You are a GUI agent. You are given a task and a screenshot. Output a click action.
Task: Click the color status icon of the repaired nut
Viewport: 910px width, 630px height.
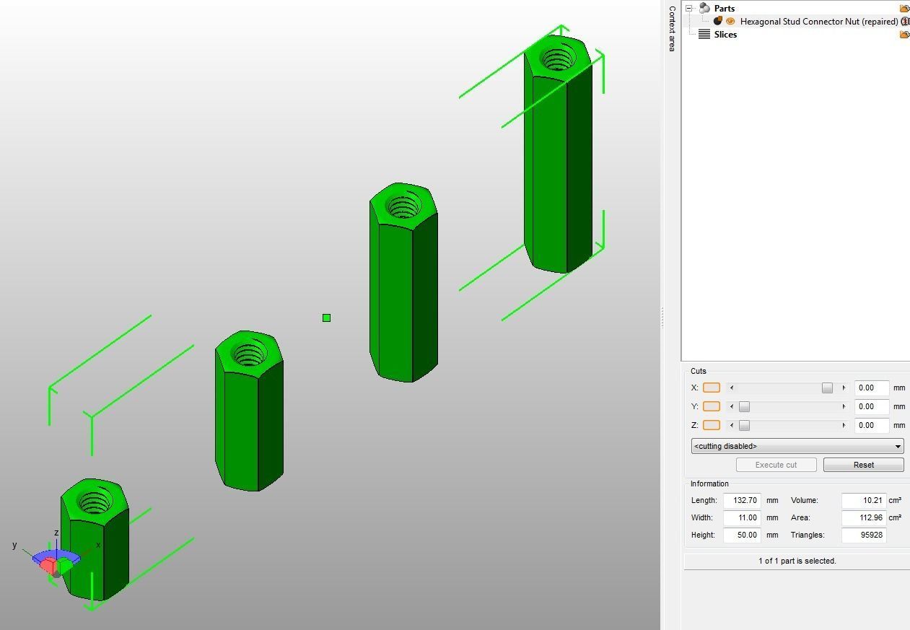719,21
